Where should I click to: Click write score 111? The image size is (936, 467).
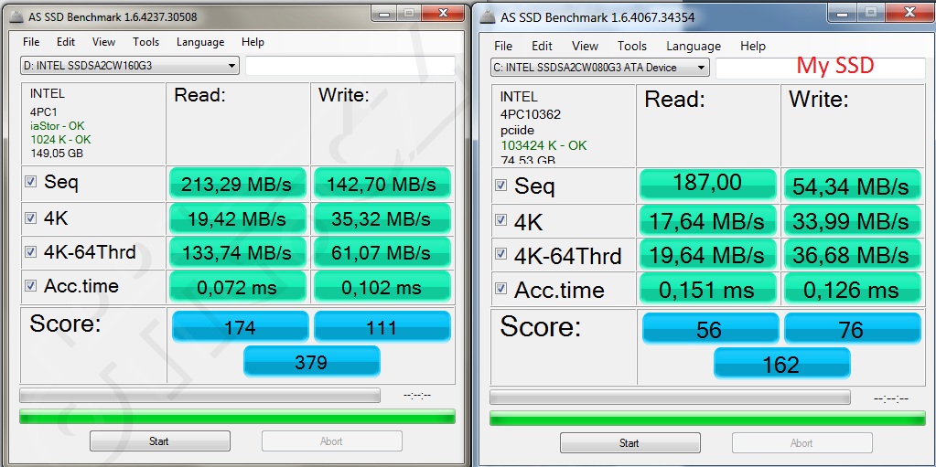[x=382, y=326]
